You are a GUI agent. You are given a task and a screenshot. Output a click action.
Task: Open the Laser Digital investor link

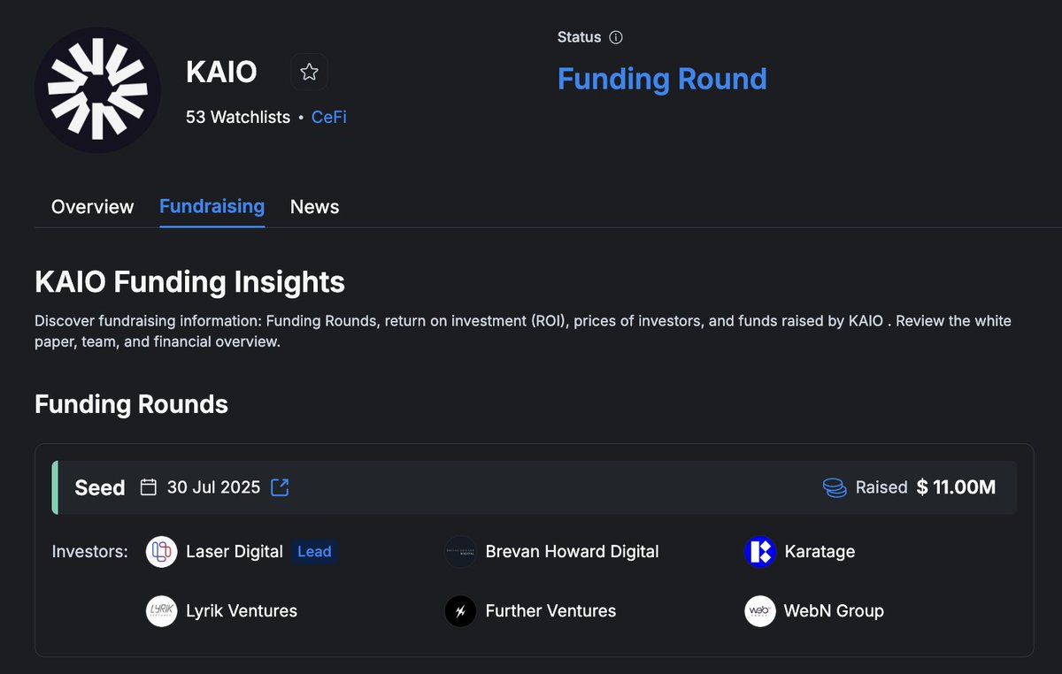[x=235, y=552]
